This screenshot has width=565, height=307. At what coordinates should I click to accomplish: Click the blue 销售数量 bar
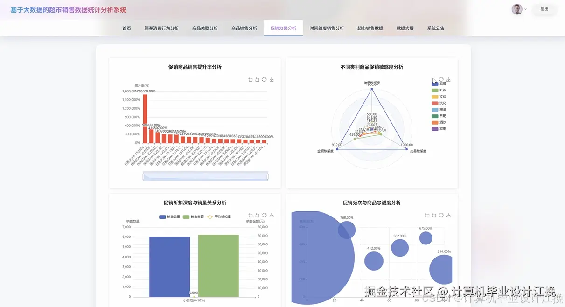click(x=170, y=266)
